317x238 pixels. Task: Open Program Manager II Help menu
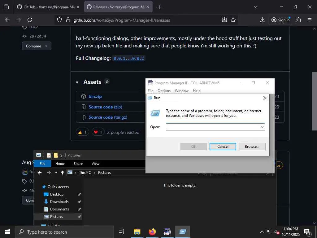pos(197,91)
